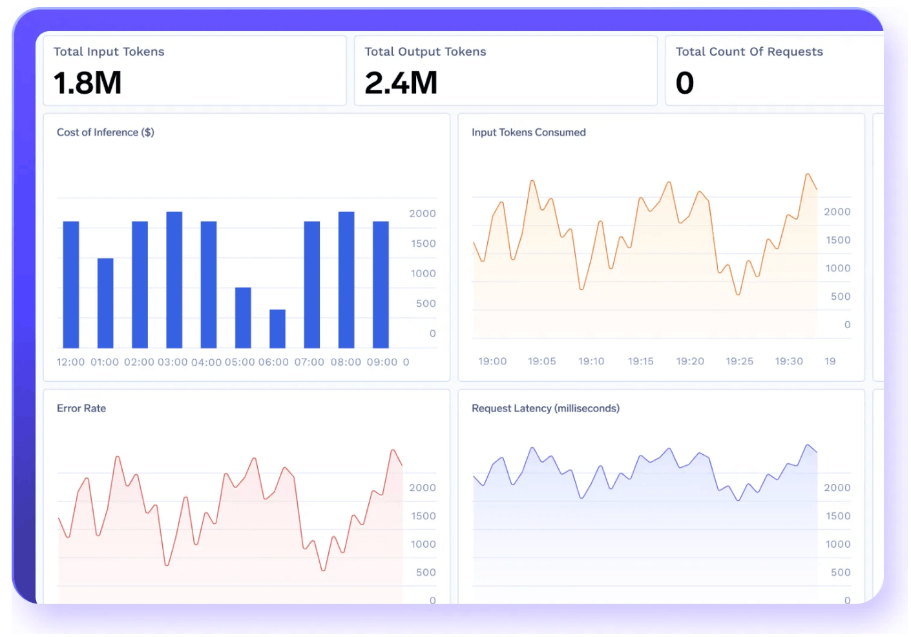Select the 19:30 axis label
Image resolution: width=911 pixels, height=637 pixels.
point(789,361)
